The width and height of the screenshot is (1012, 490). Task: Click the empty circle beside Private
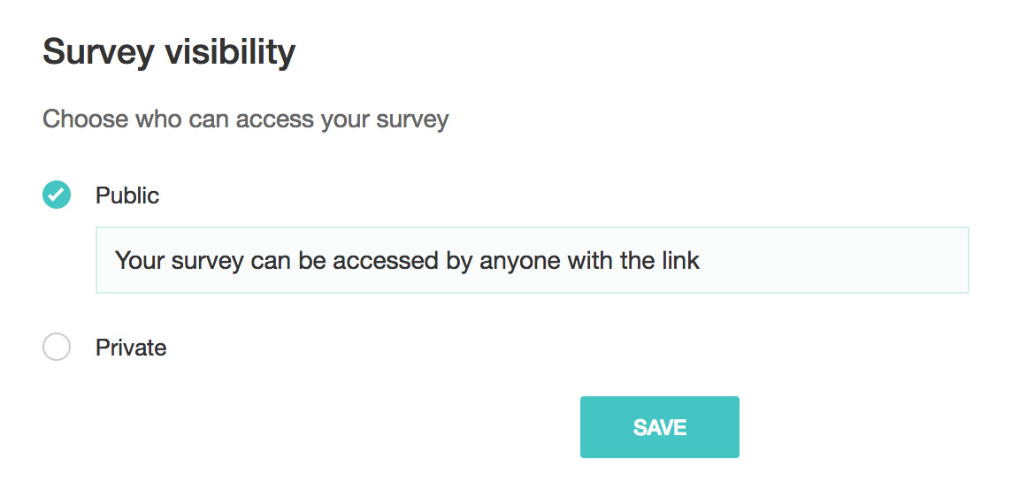tap(57, 348)
